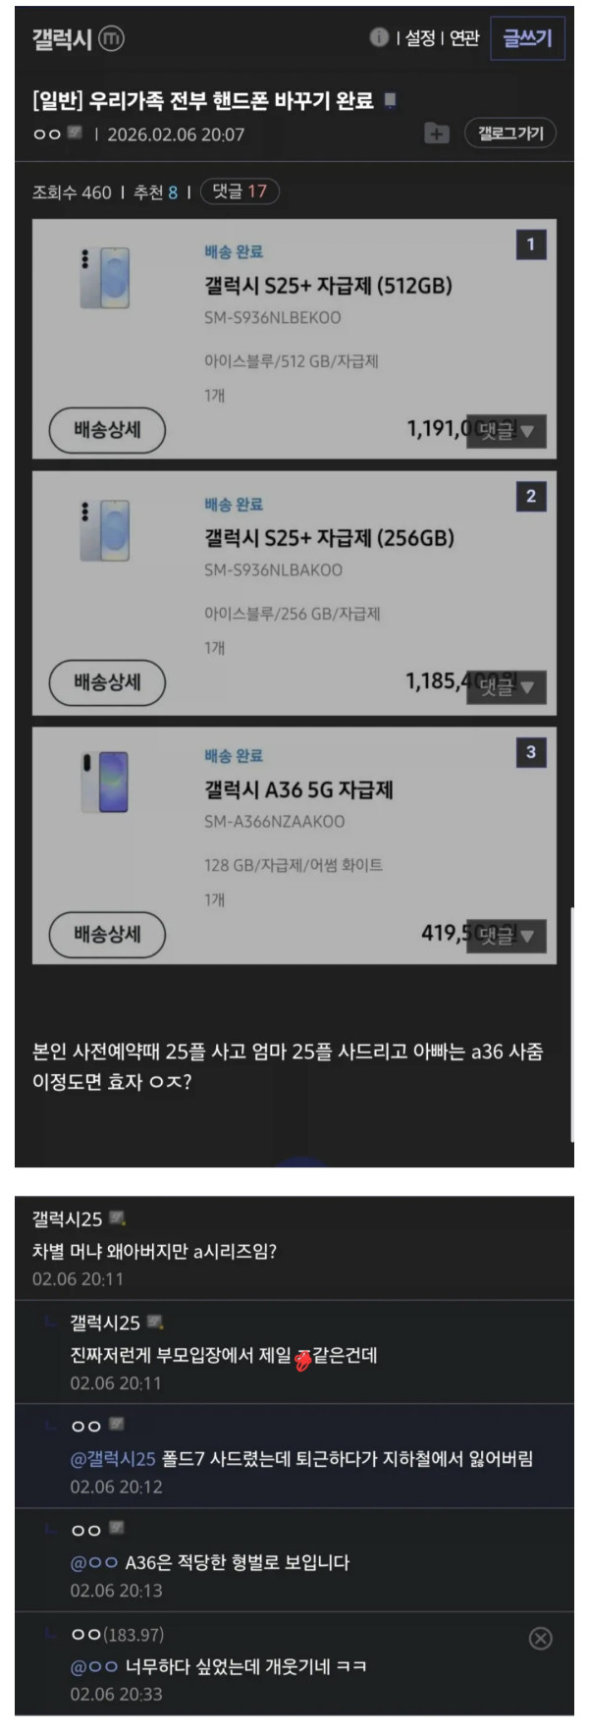Image resolution: width=589 pixels, height=1732 pixels.
Task: Click the circled M mobile gallery icon
Action: pyautogui.click(x=112, y=39)
